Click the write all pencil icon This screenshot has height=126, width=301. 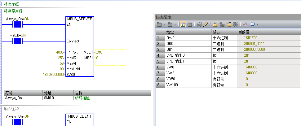206,24
